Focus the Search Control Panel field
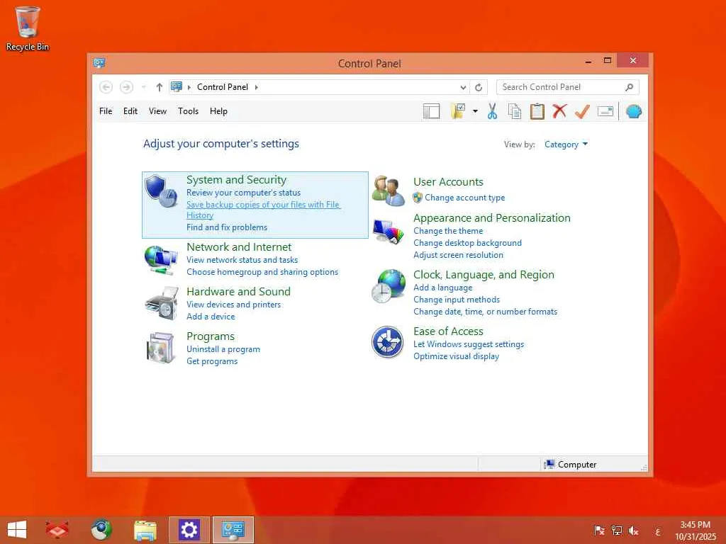Viewport: 726px width, 544px height. (568, 87)
